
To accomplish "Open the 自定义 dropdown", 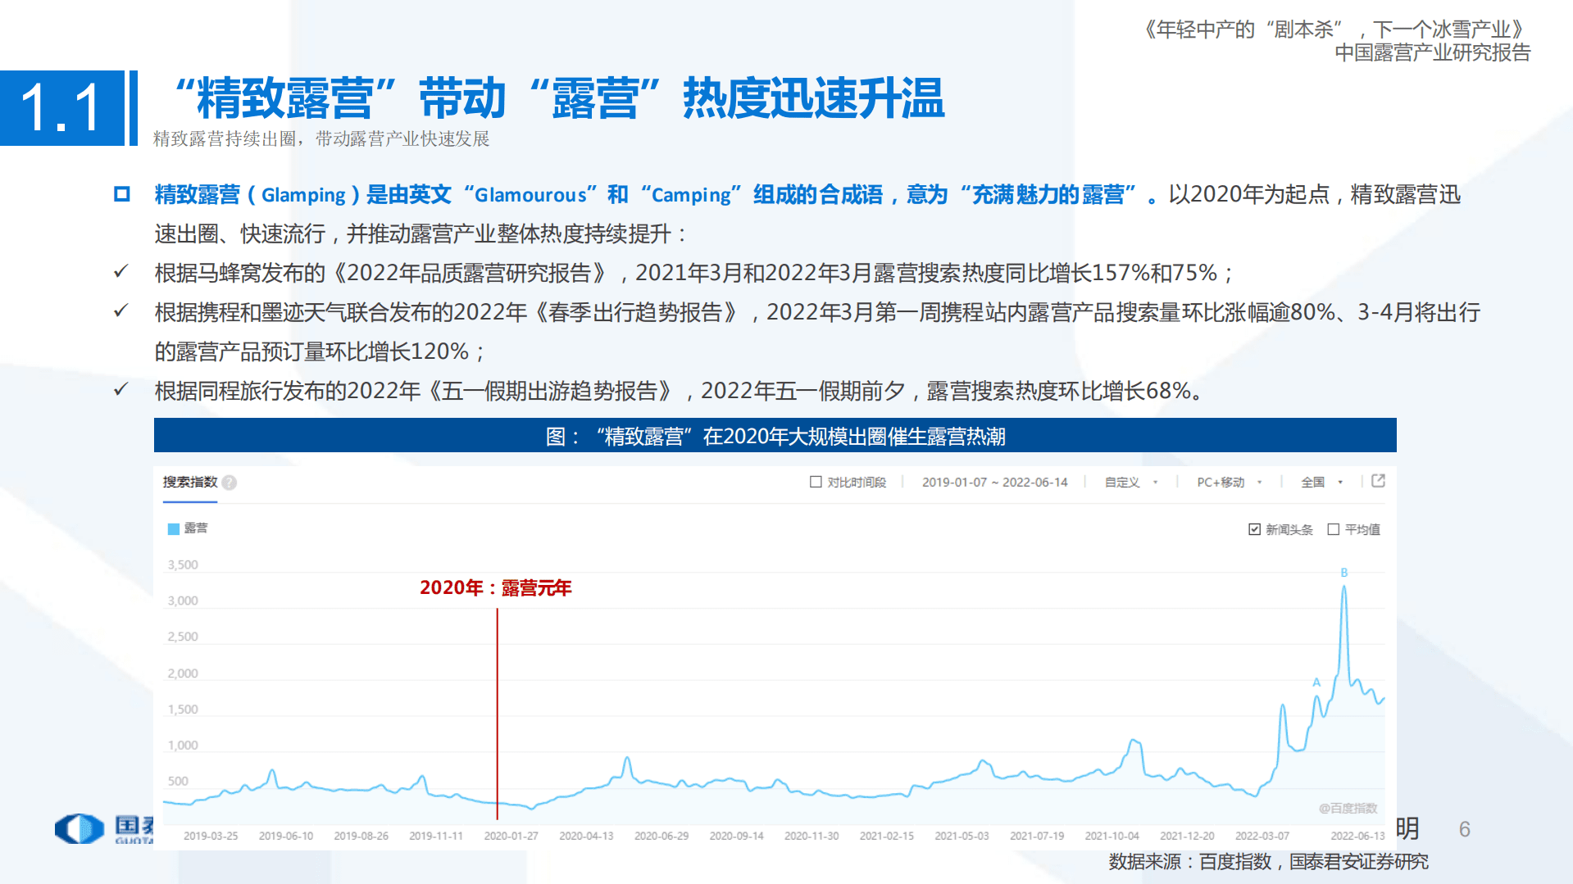I will pyautogui.click(x=1128, y=482).
